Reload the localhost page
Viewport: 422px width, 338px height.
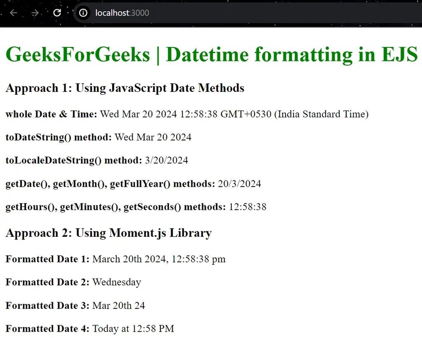[57, 13]
